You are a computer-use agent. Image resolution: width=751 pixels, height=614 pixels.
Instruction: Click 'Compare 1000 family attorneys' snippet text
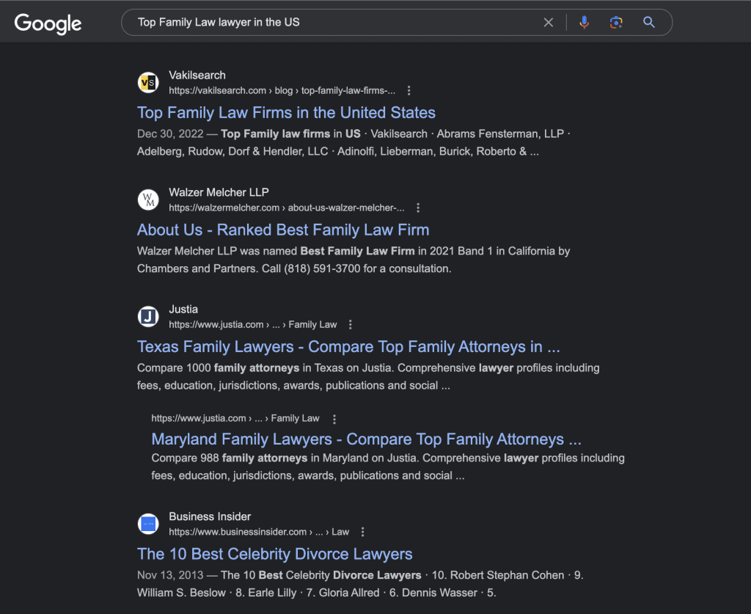pyautogui.click(x=218, y=368)
